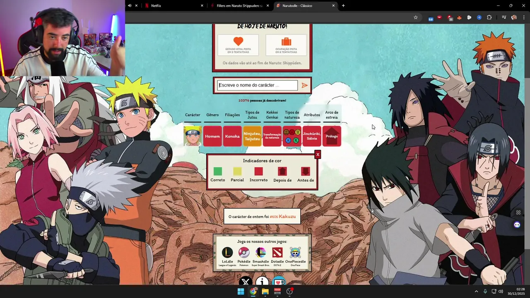Screen dimensions: 530x298
Task: Open the Pokédle Pokémon game icon
Action: [x=244, y=252]
